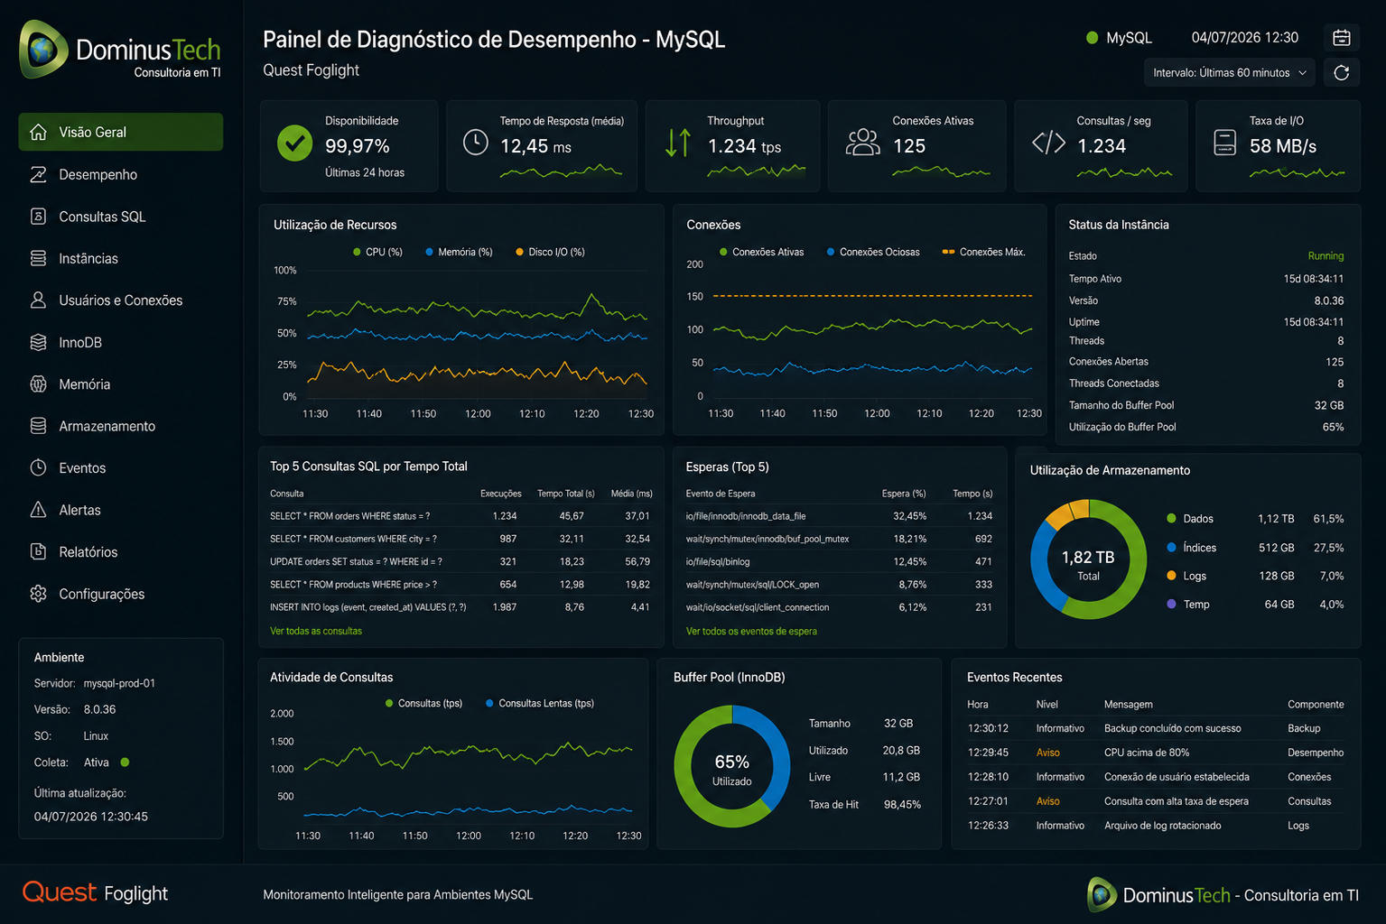Toggle CPU (%) legend series
Viewport: 1386px width, 924px height.
click(x=377, y=252)
